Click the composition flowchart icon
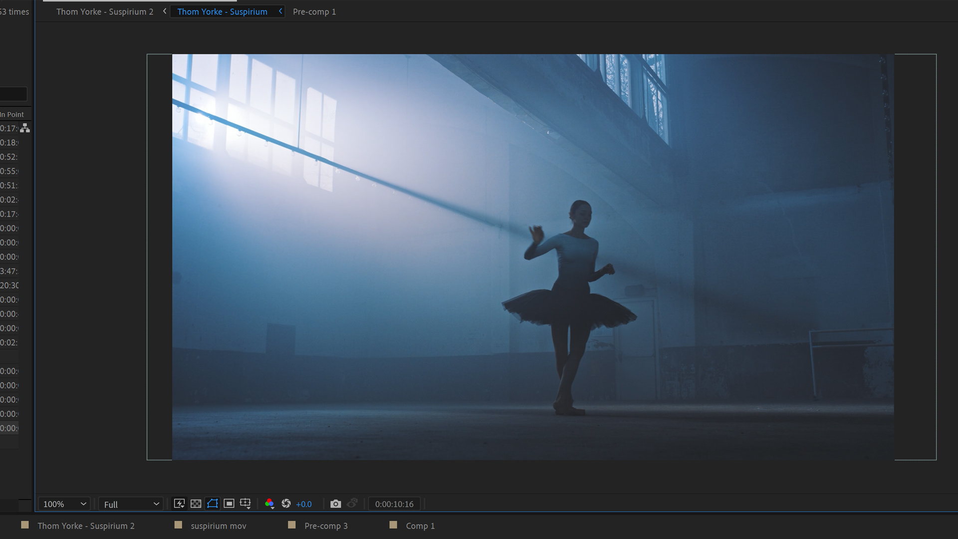Image resolution: width=958 pixels, height=539 pixels. tap(25, 128)
